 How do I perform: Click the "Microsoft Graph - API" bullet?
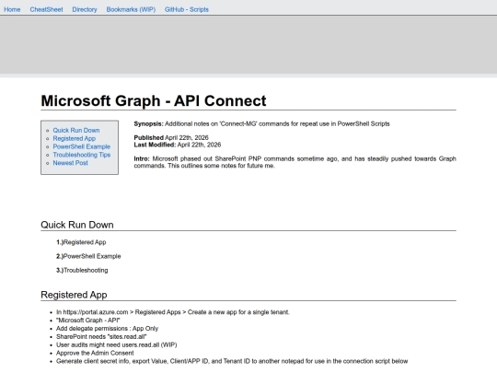[x=88, y=321]
